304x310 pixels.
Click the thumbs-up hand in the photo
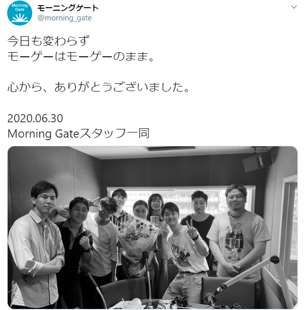click(85, 242)
